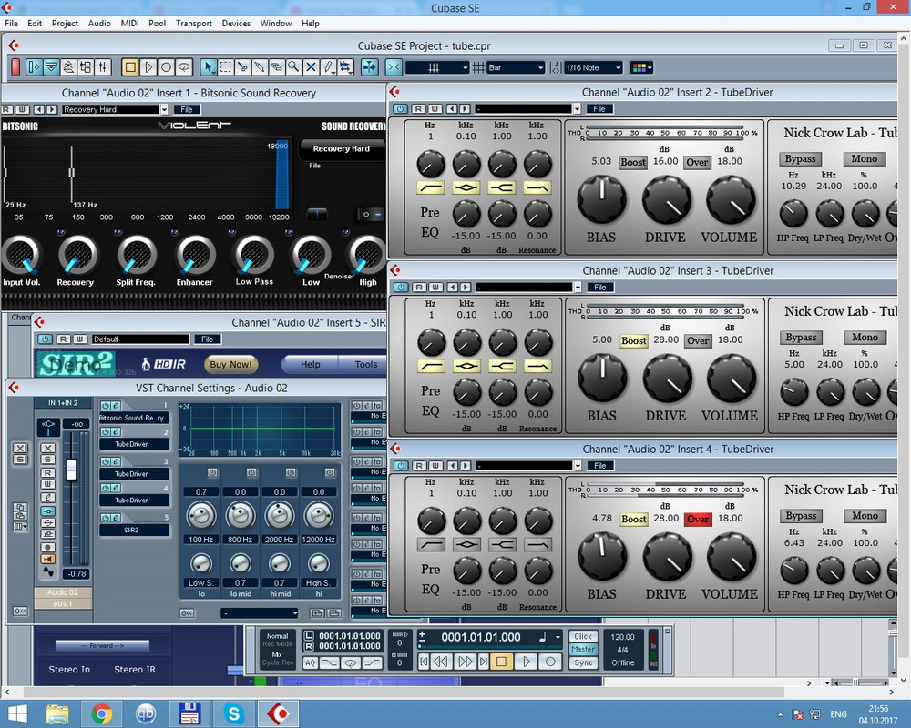Image resolution: width=911 pixels, height=728 pixels.
Task: Open EQ preset dropdown in channel settings
Action: 259,613
